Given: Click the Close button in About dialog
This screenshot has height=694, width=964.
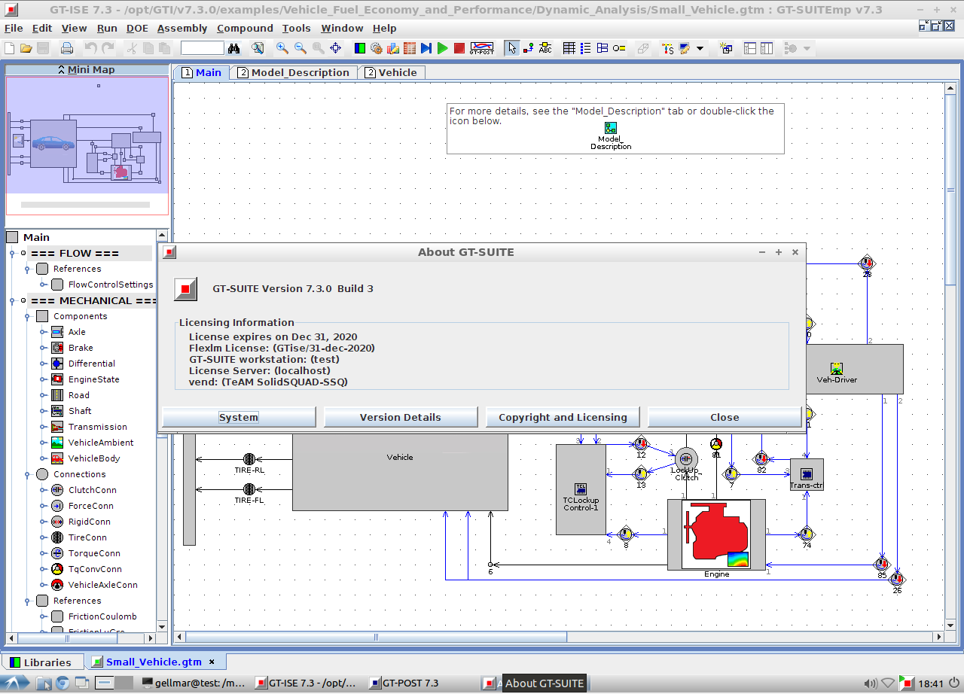Looking at the screenshot, I should [x=725, y=417].
